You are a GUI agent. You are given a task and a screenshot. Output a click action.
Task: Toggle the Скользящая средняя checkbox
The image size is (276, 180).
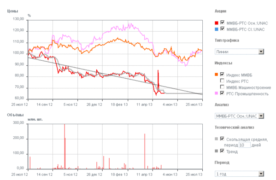pyautogui.click(x=222, y=139)
